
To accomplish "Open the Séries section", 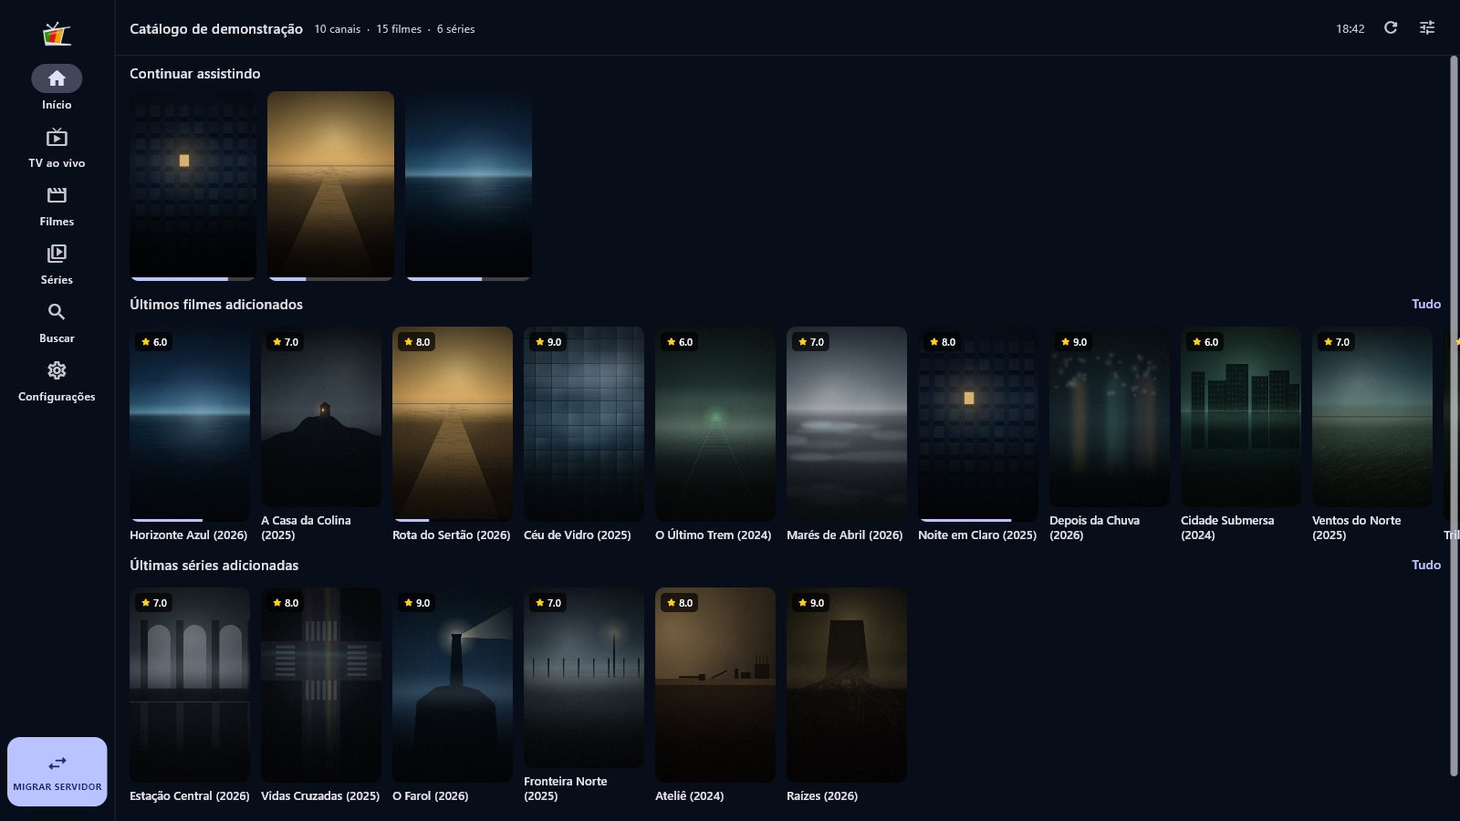I will 57,265.
